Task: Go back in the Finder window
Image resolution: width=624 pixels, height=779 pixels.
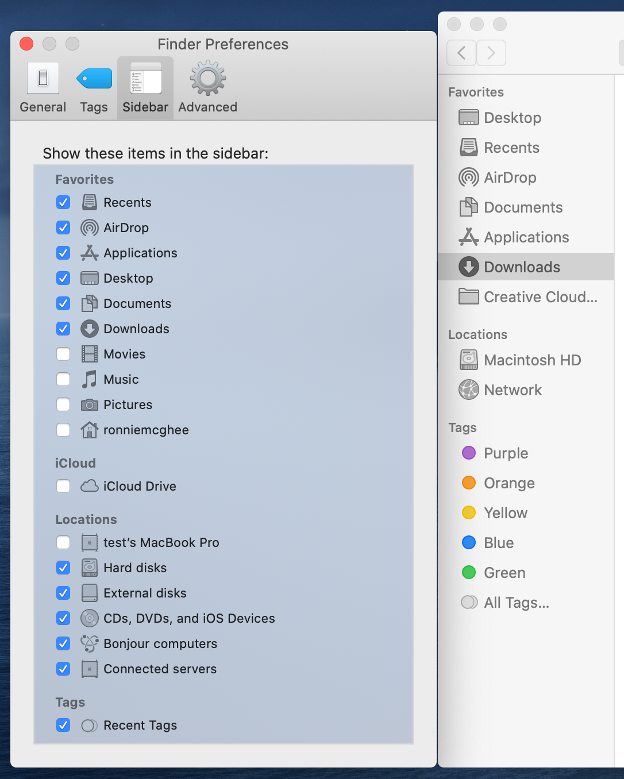Action: tap(461, 53)
